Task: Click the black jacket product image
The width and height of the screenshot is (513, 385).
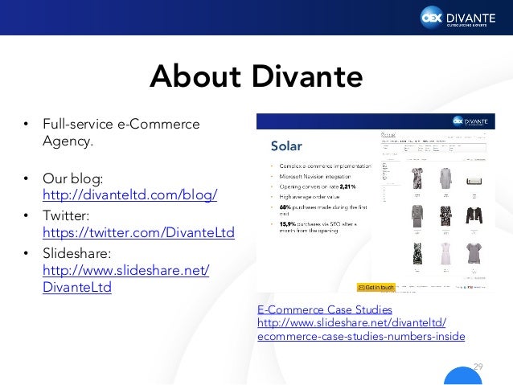Action: 474,215
